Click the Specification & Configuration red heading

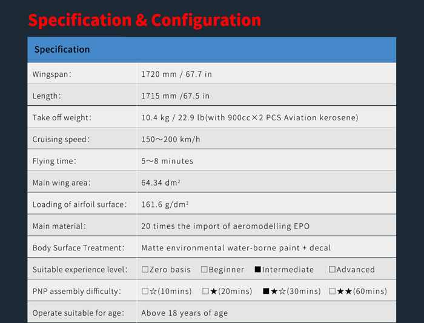144,20
